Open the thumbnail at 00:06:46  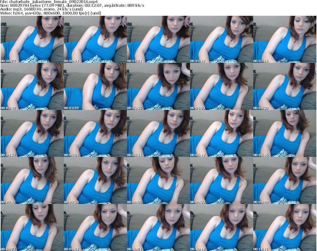[285, 133]
